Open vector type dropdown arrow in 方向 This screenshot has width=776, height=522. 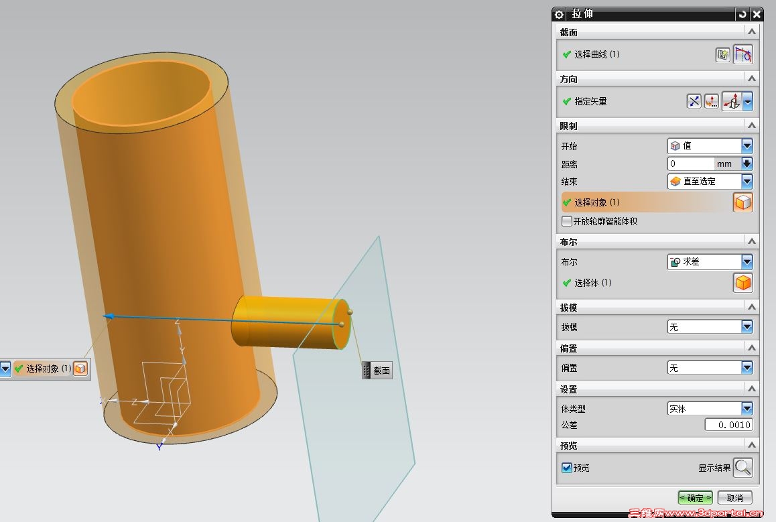(x=747, y=101)
